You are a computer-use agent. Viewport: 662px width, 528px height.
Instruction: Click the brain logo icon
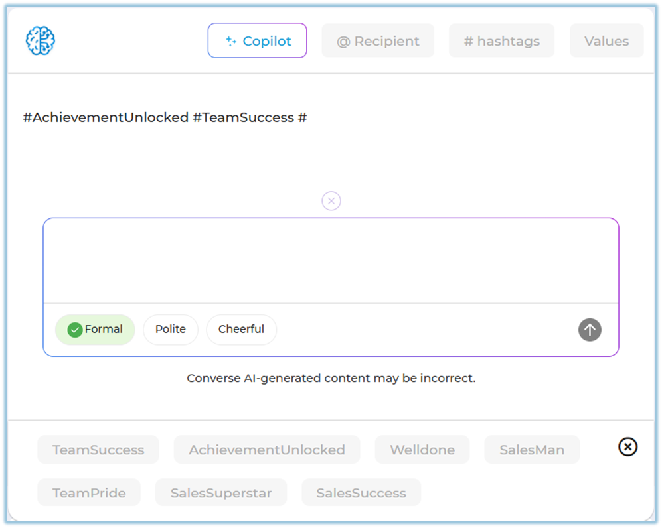pyautogui.click(x=40, y=41)
